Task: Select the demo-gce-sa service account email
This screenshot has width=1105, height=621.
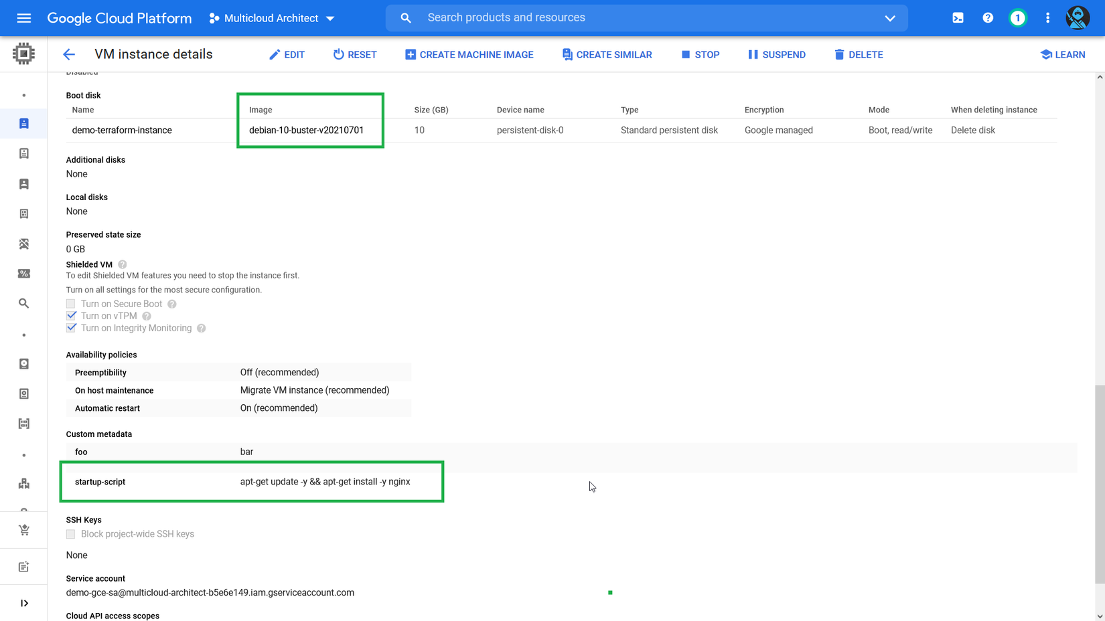Action: (x=210, y=593)
